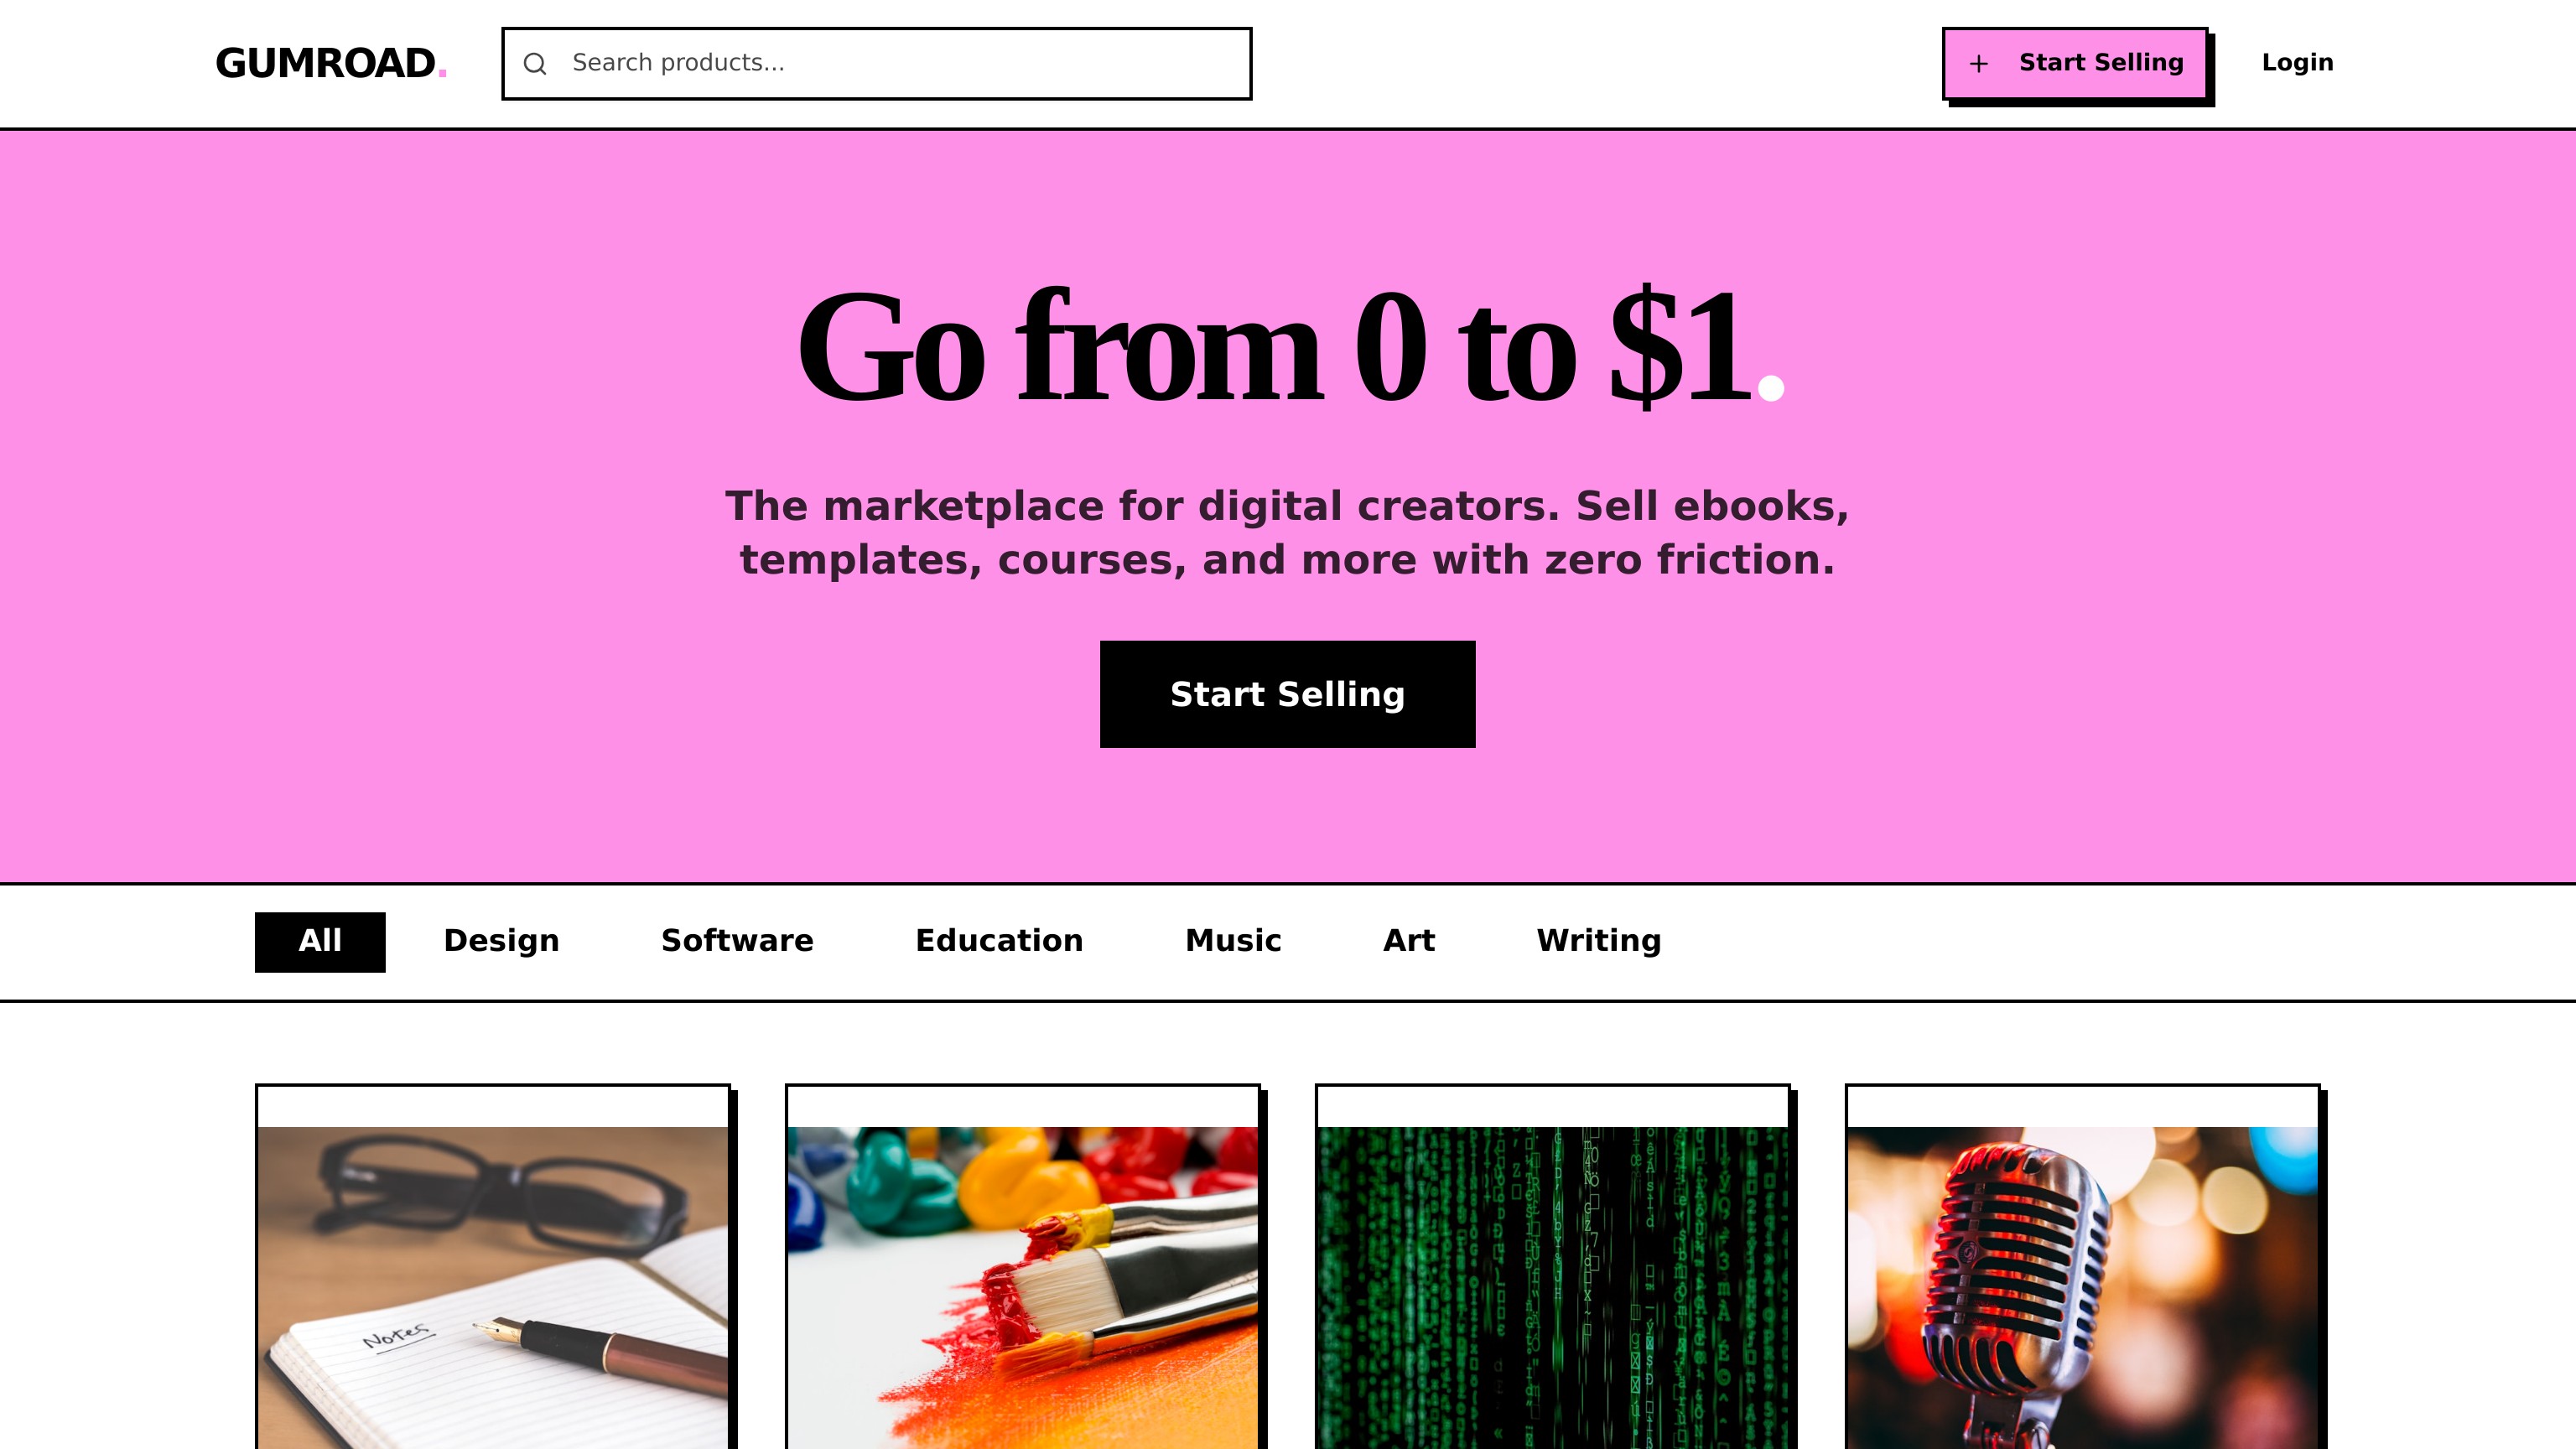Click the Go from 0 to $1 headline

pyautogui.click(x=1290, y=345)
